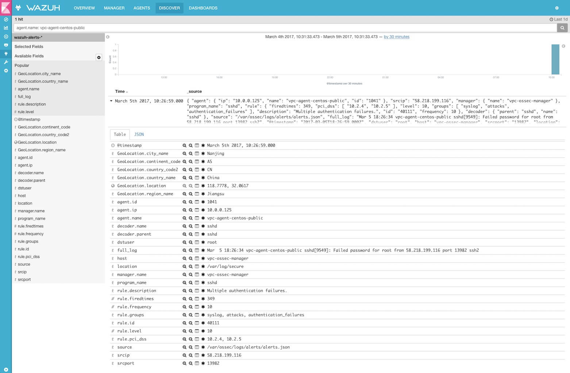Filter for value on rule.level row
Image resolution: width=570 pixels, height=373 pixels.
tap(185, 331)
